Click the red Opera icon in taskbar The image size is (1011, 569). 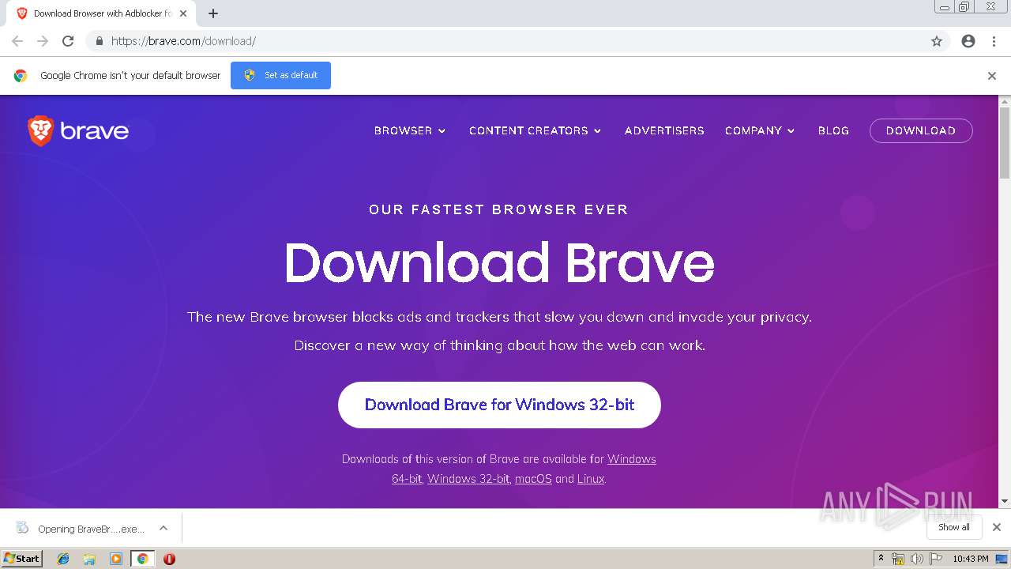[169, 559]
